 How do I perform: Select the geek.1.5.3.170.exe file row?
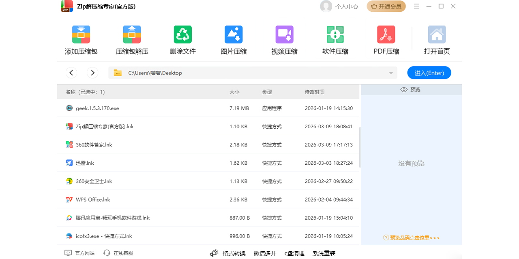162,108
